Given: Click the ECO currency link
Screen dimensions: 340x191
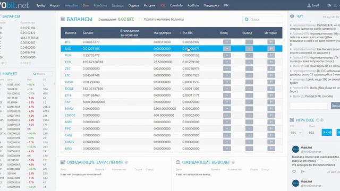Looking at the screenshot, I should tap(68, 62).
